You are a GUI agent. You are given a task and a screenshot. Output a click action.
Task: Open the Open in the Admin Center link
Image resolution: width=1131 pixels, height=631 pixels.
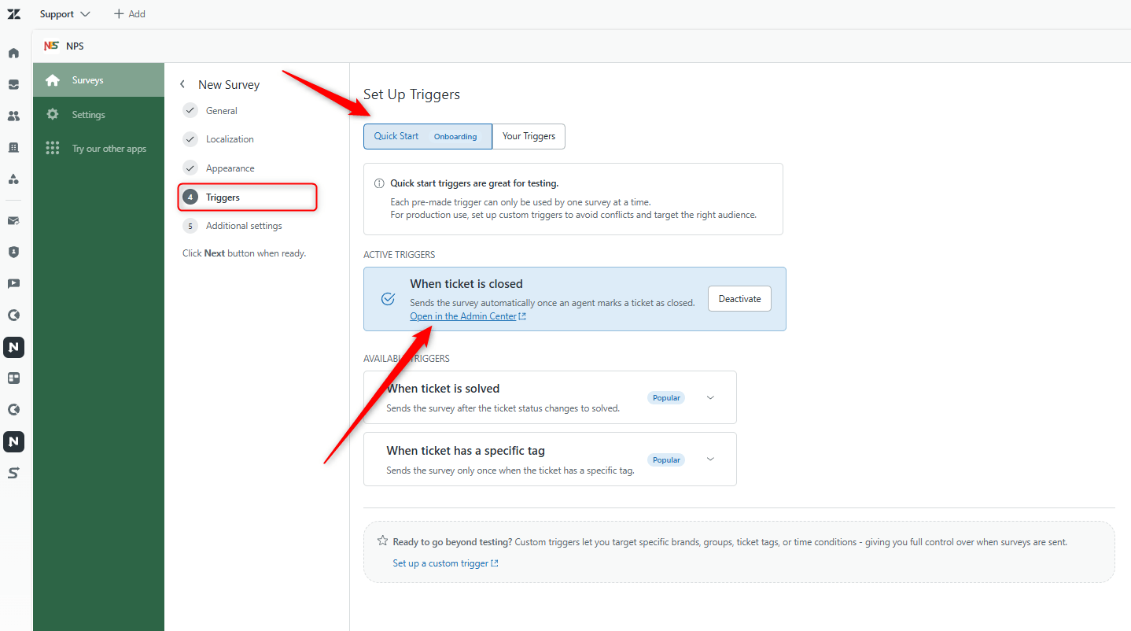(x=468, y=316)
